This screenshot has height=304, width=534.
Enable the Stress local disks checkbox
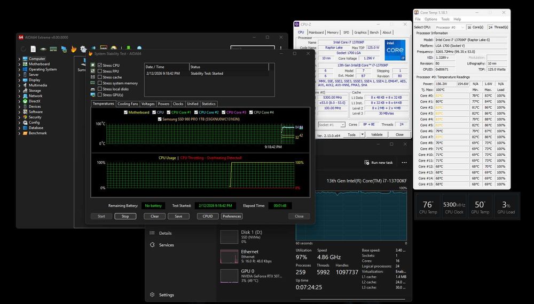(100, 89)
